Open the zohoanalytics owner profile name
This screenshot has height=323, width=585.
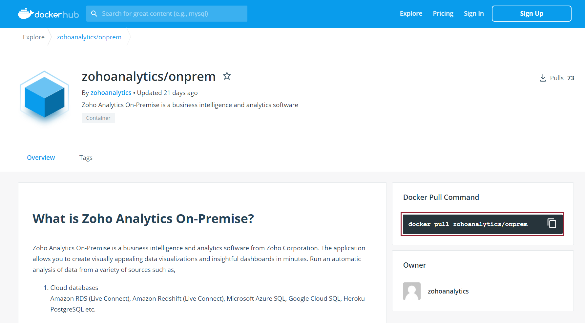(x=448, y=291)
